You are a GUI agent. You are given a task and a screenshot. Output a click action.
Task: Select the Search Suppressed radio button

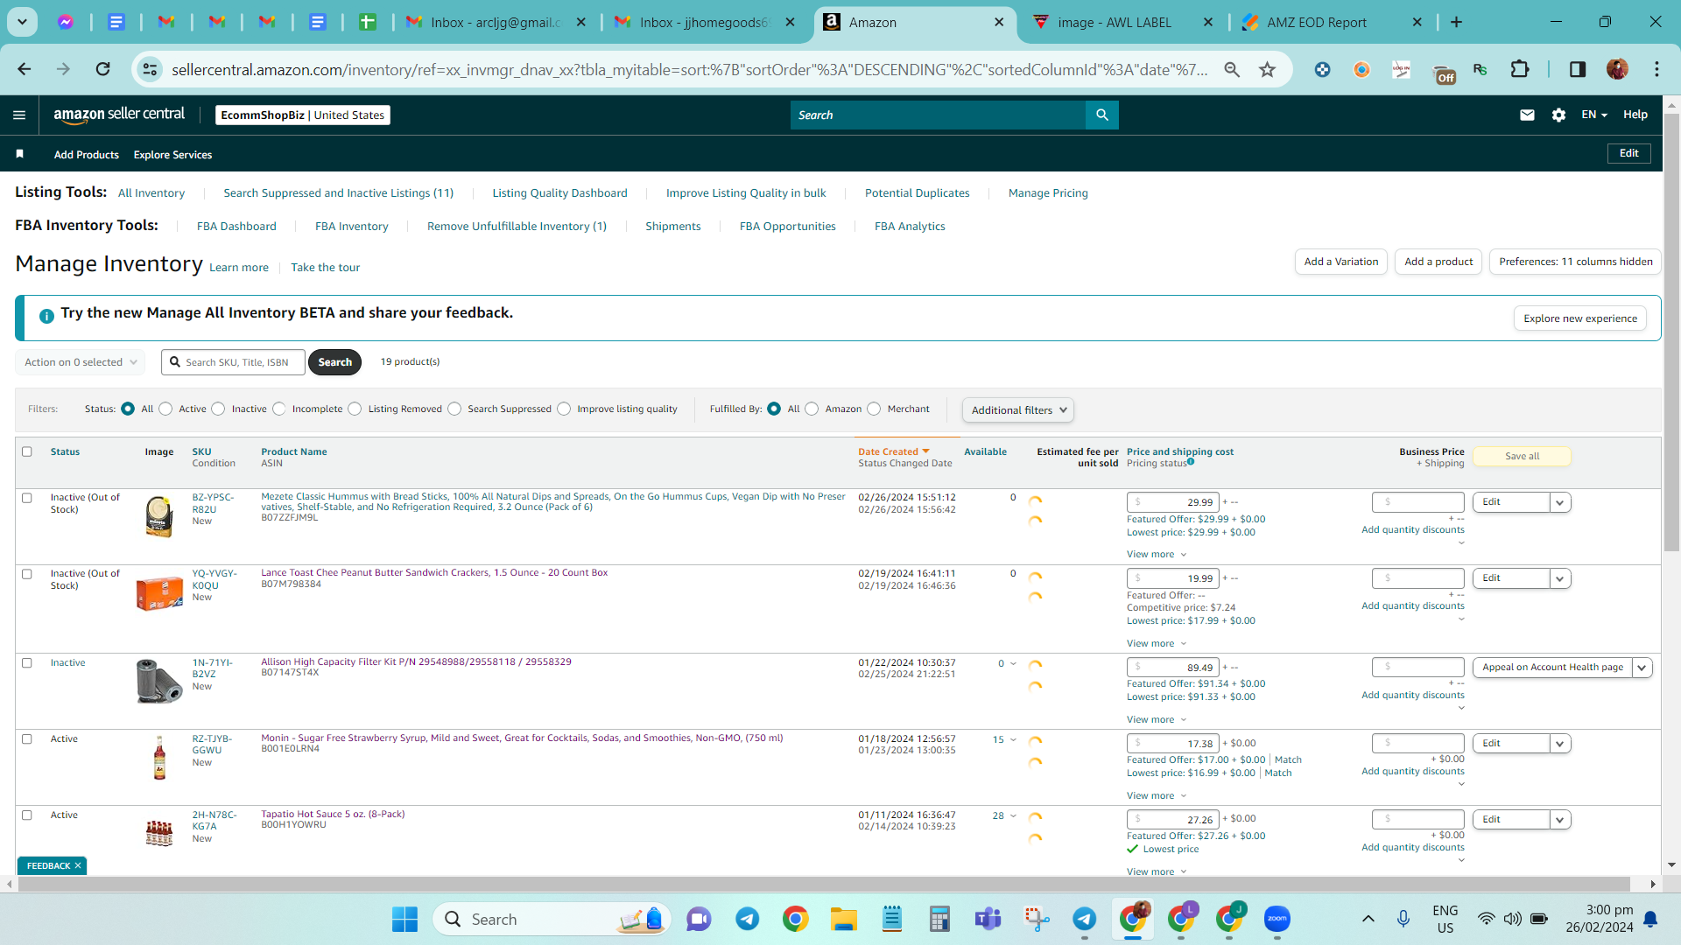(454, 409)
